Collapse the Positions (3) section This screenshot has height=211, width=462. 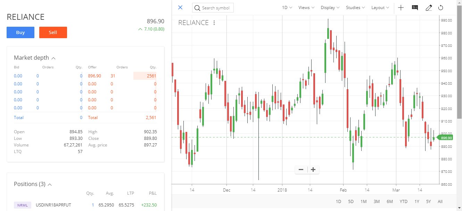50,184
